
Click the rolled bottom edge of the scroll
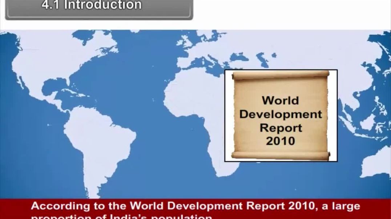281,155
